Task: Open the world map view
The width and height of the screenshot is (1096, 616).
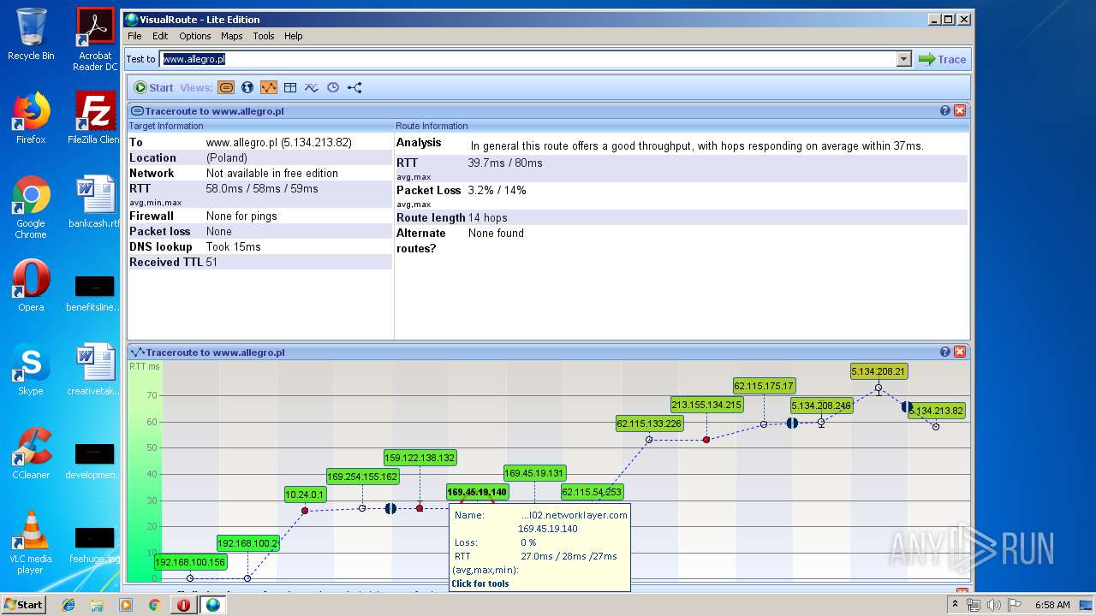Action: 247,87
